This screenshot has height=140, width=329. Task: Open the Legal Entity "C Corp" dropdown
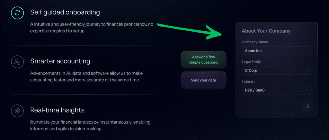click(276, 70)
